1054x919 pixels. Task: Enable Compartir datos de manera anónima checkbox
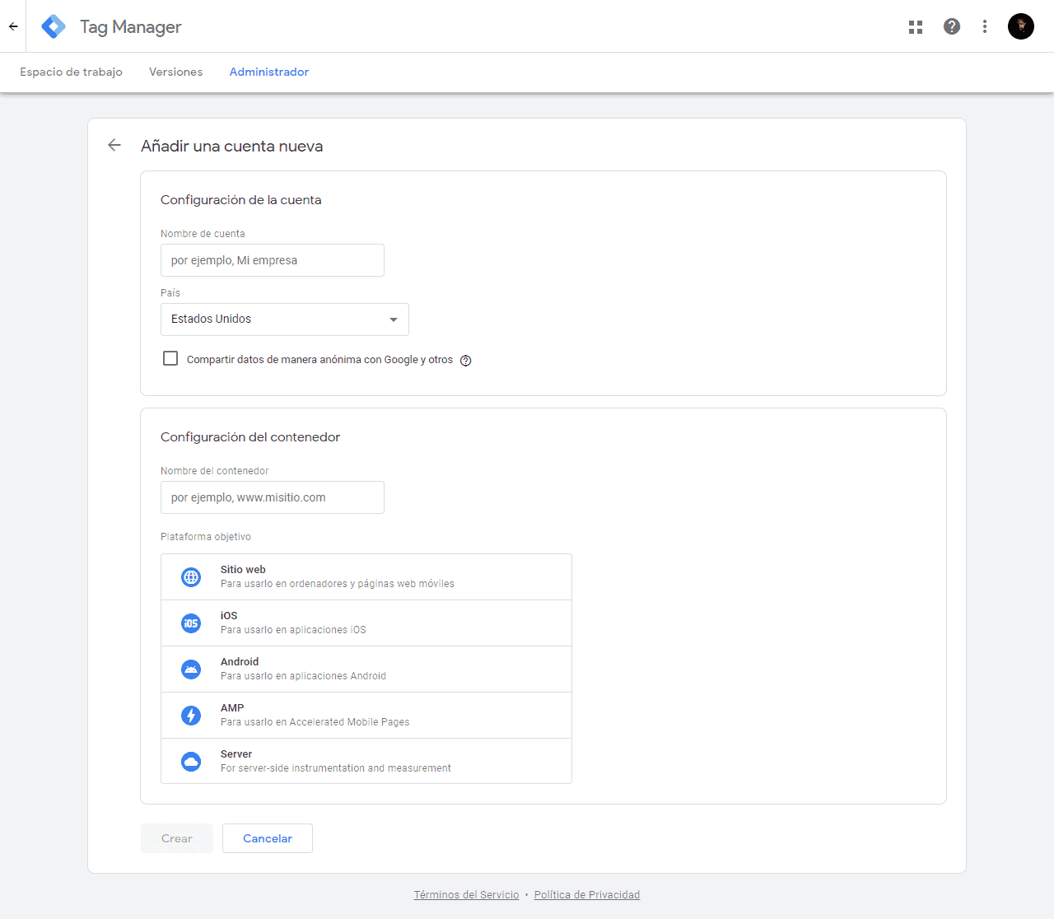[x=170, y=358]
